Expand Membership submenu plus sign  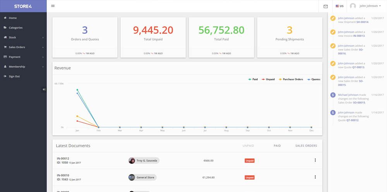(x=43, y=67)
